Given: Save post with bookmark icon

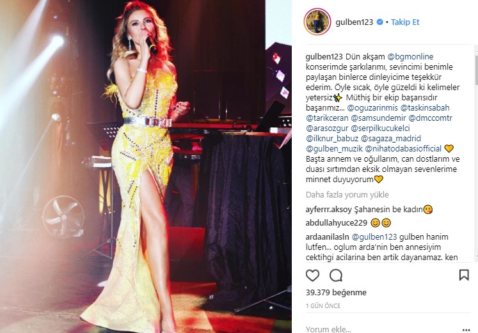Looking at the screenshot, I should pos(464,275).
